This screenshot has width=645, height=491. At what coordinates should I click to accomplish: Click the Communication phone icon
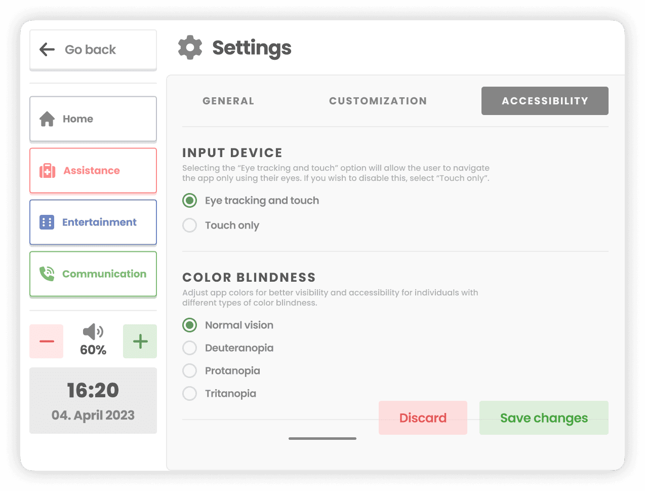tap(46, 274)
